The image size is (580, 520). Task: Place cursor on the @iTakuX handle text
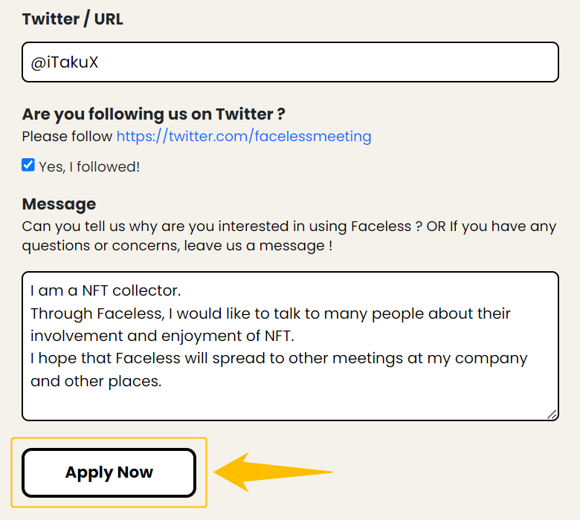[x=65, y=62]
